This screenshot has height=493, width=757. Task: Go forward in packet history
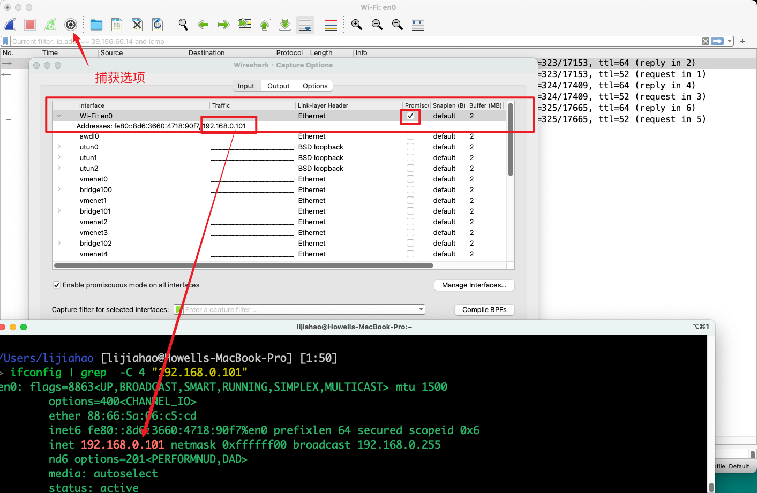[x=224, y=25]
